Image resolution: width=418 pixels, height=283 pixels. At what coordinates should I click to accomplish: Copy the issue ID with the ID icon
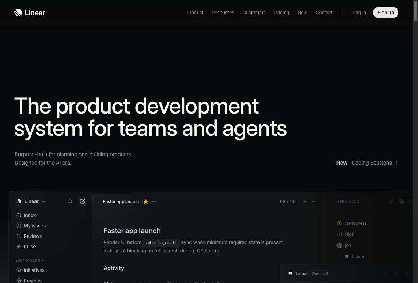point(401,201)
